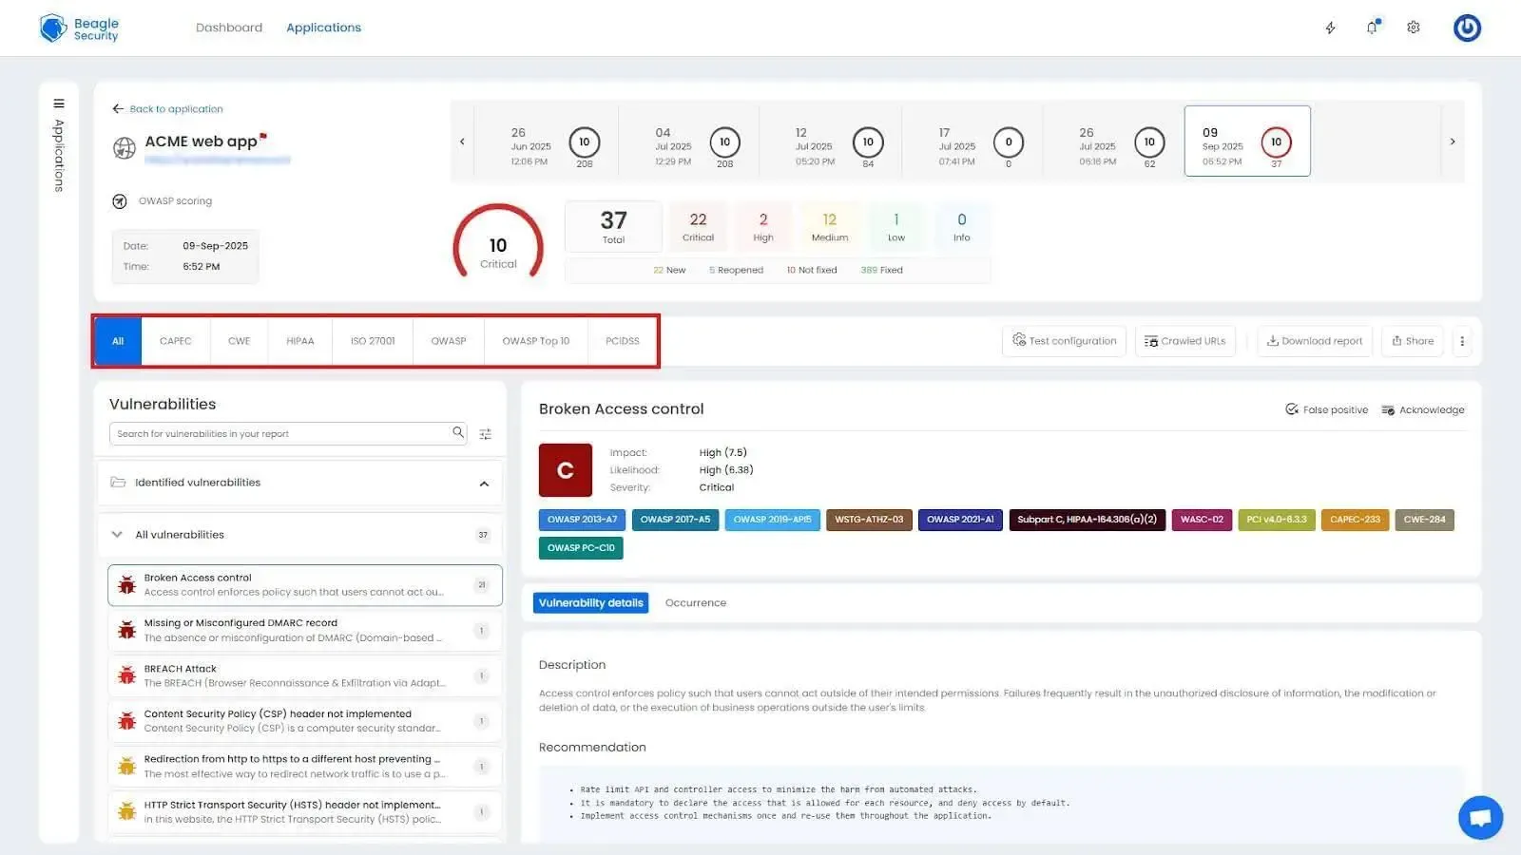1521x855 pixels.
Task: Mark Broken Access control as False positive
Action: (x=1326, y=409)
